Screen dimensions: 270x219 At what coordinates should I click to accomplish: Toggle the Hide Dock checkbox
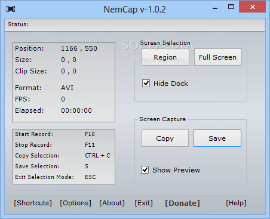click(146, 83)
